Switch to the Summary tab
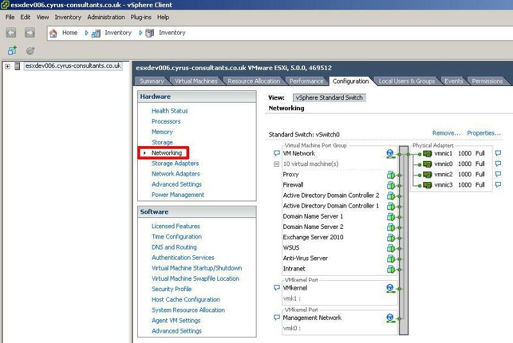The image size is (513, 343). click(x=151, y=81)
